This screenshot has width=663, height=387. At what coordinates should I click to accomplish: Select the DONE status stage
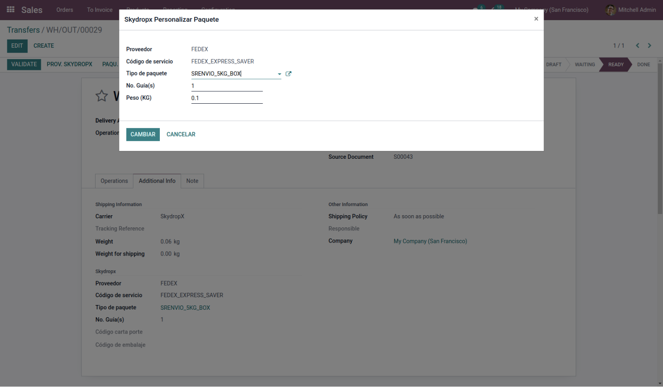[x=643, y=65]
